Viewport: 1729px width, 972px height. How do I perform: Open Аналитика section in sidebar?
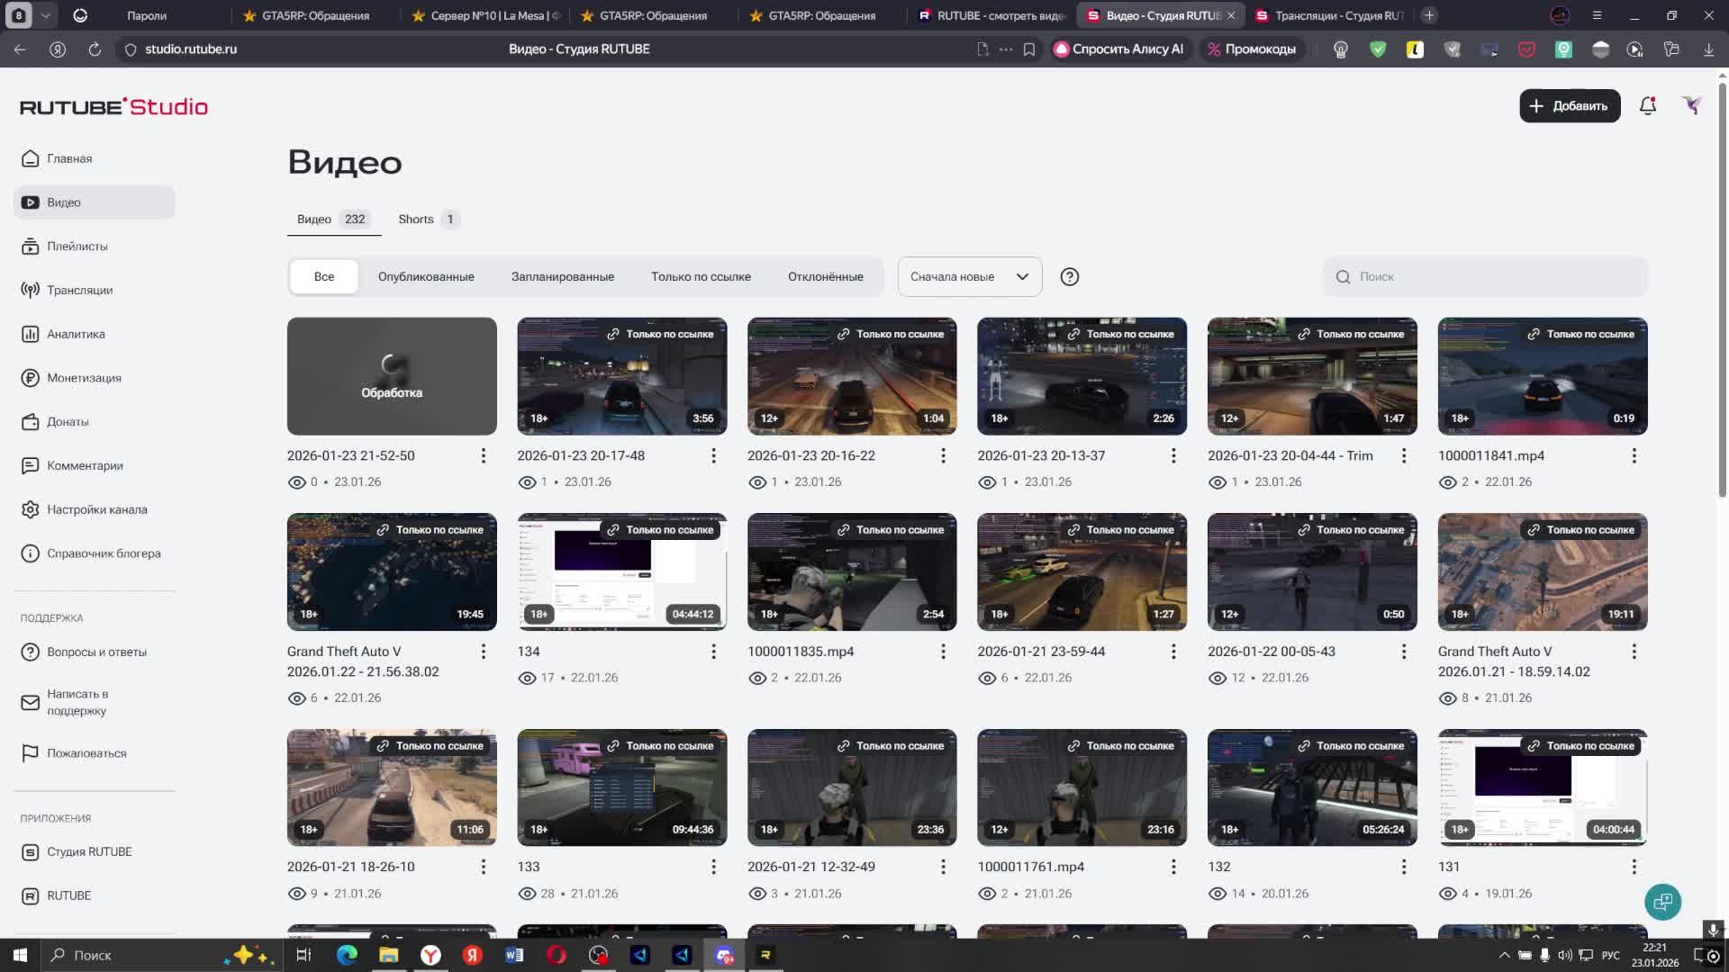click(76, 334)
